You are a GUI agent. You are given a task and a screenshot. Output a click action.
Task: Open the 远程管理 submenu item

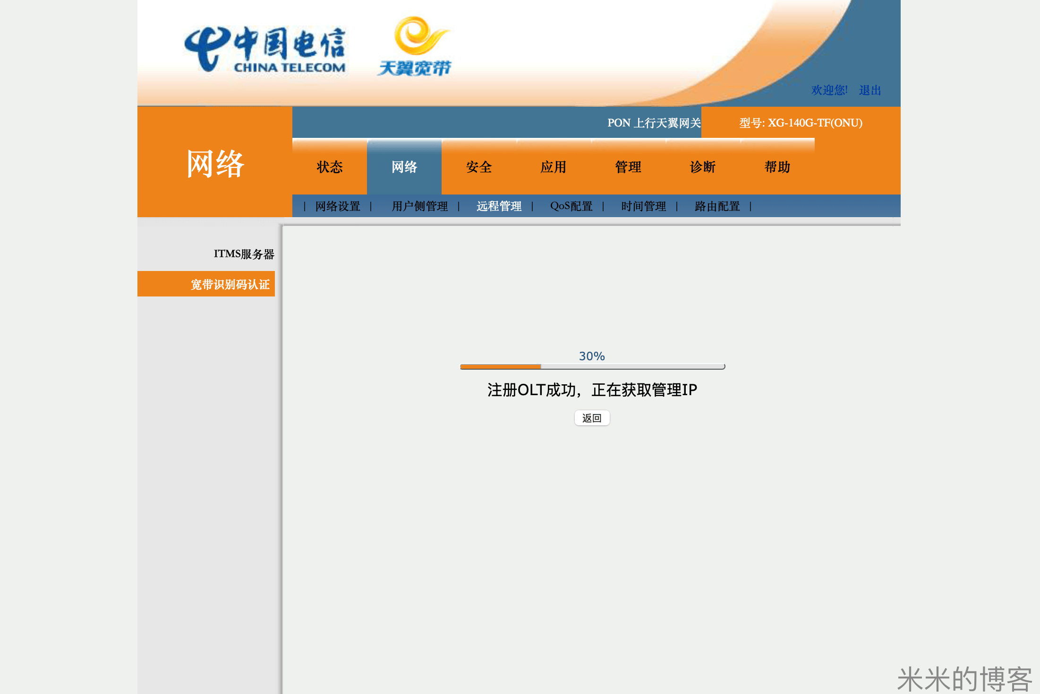coord(499,206)
